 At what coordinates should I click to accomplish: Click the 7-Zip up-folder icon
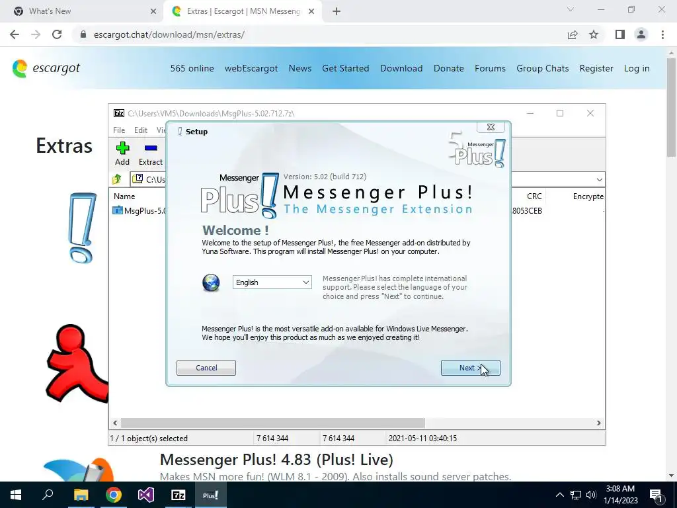(117, 179)
